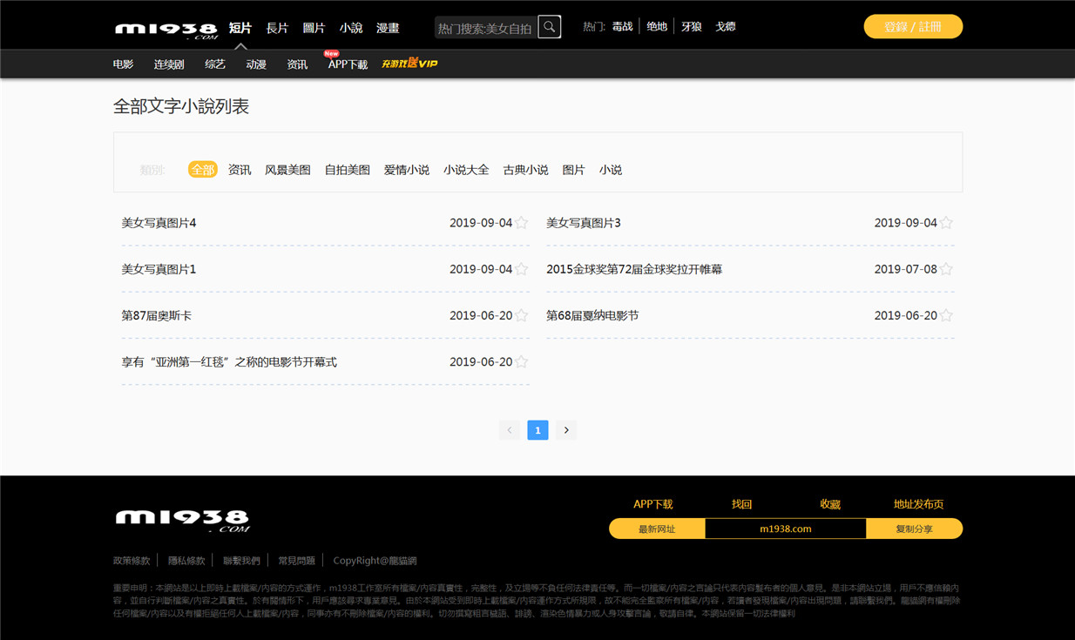
Task: Click the 复制分享 button
Action: coord(915,529)
